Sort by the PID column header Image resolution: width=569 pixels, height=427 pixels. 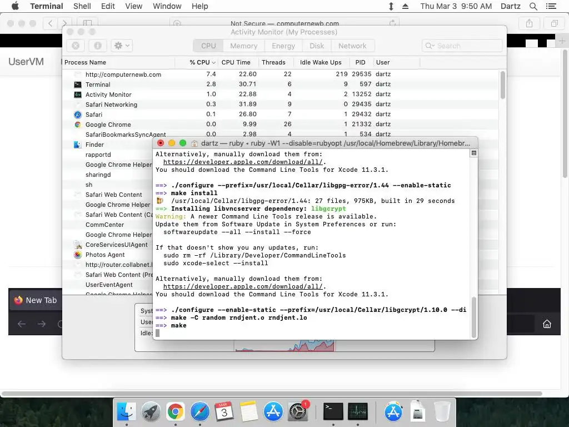(360, 62)
